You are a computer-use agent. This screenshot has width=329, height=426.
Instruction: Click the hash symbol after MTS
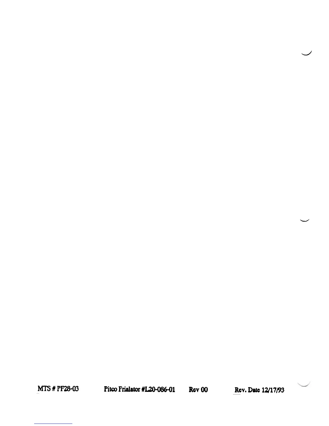tap(53, 389)
